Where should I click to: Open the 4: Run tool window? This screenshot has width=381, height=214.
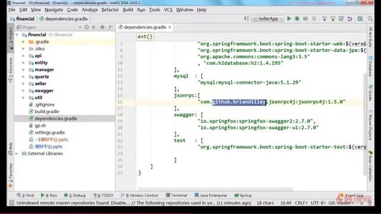(x=49, y=196)
